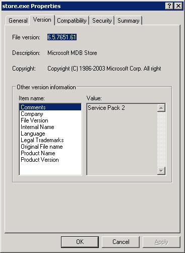Viewport: 185px width, 253px height.
Task: Click the Cancel button
Action: (121, 242)
